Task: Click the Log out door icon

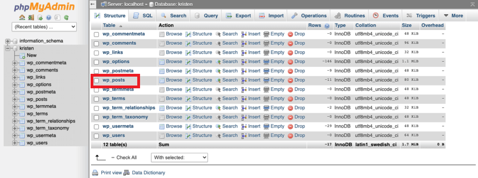Action: [31, 17]
